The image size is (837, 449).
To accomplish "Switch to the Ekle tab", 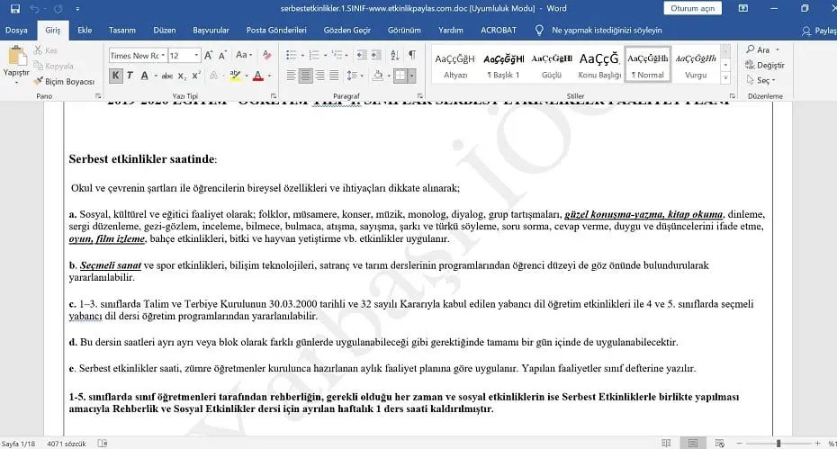I will click(85, 31).
